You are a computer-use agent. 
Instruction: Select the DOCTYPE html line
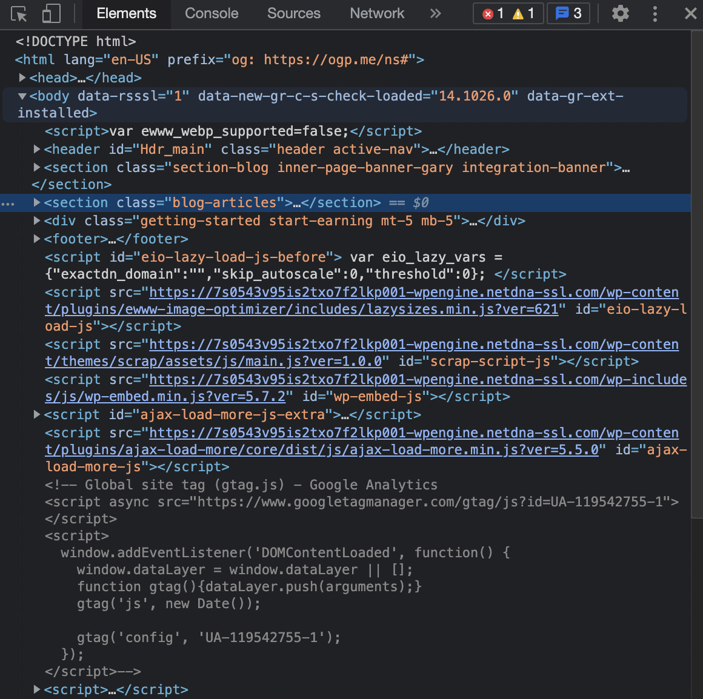[76, 41]
